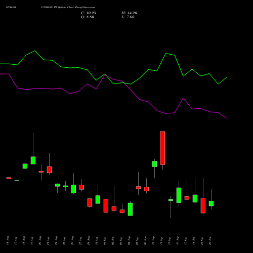This screenshot has width=253, height=253.
Task: Select the 22 Sep date label
Action: pos(210,240)
